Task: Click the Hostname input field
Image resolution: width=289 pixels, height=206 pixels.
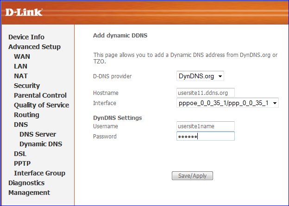Action: pyautogui.click(x=206, y=93)
